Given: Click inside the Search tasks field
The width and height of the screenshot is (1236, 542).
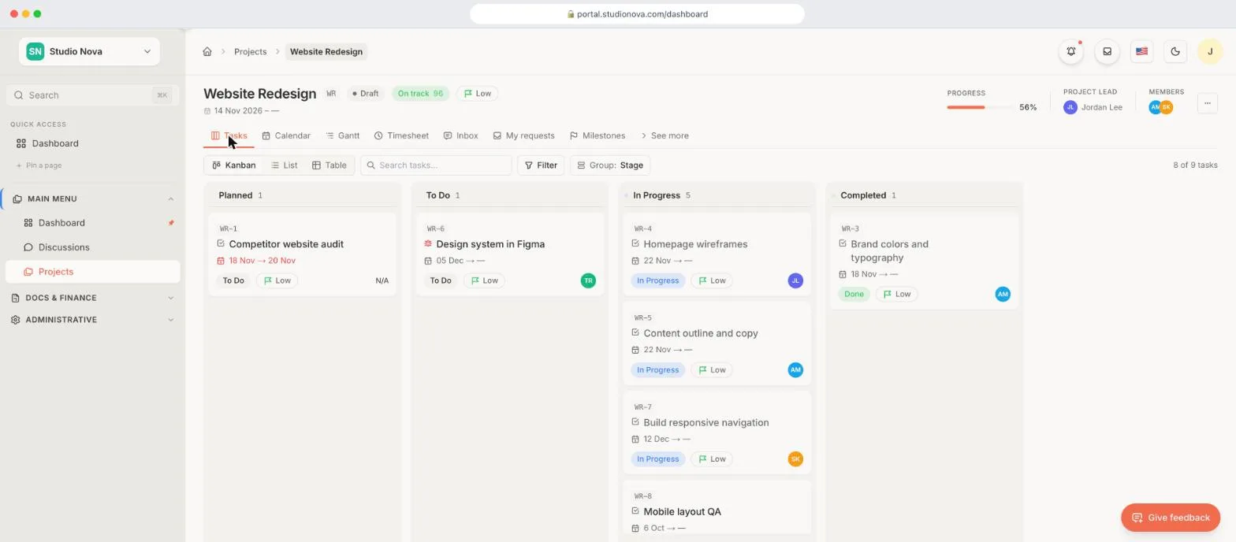Looking at the screenshot, I should [436, 165].
